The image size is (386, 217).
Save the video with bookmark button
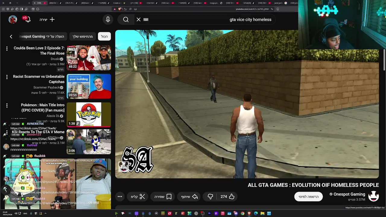pos(163,197)
